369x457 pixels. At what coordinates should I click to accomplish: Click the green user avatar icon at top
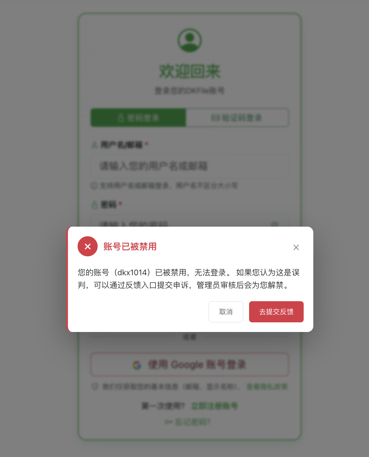(x=190, y=40)
